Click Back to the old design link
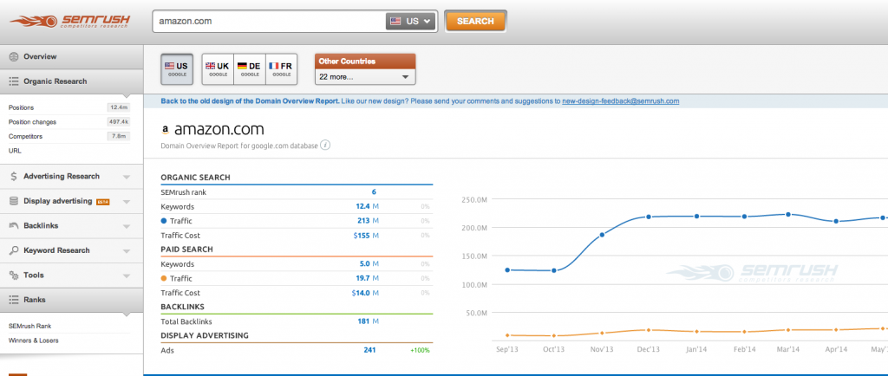The width and height of the screenshot is (888, 376). pyautogui.click(x=250, y=101)
